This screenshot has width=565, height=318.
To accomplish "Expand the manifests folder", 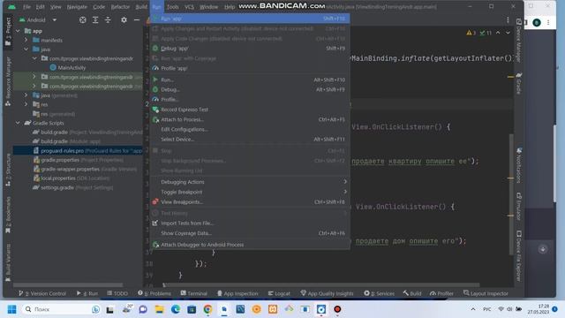I will [26, 40].
